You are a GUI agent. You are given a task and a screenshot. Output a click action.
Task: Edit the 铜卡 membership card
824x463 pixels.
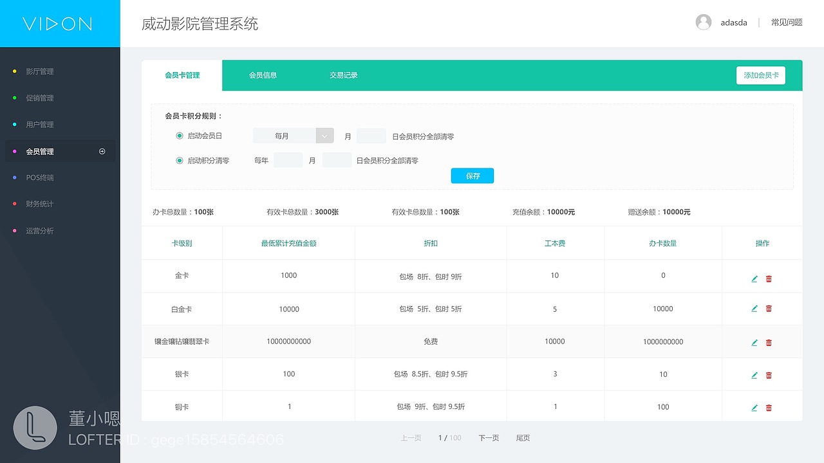click(x=754, y=407)
